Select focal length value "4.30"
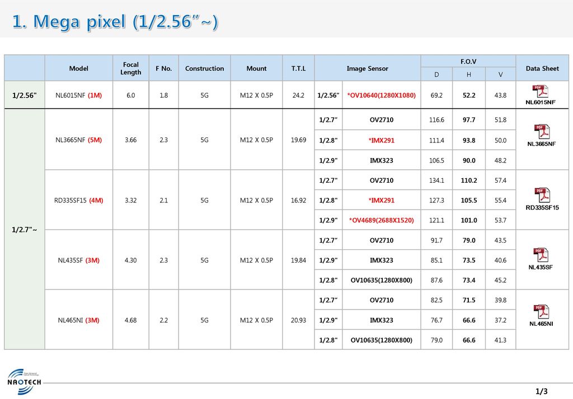Image resolution: width=573 pixels, height=399 pixels. click(131, 260)
